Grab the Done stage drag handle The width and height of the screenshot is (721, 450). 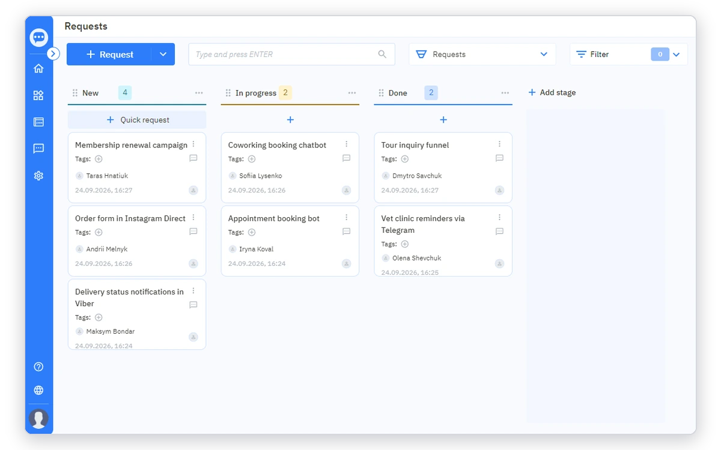pos(382,93)
